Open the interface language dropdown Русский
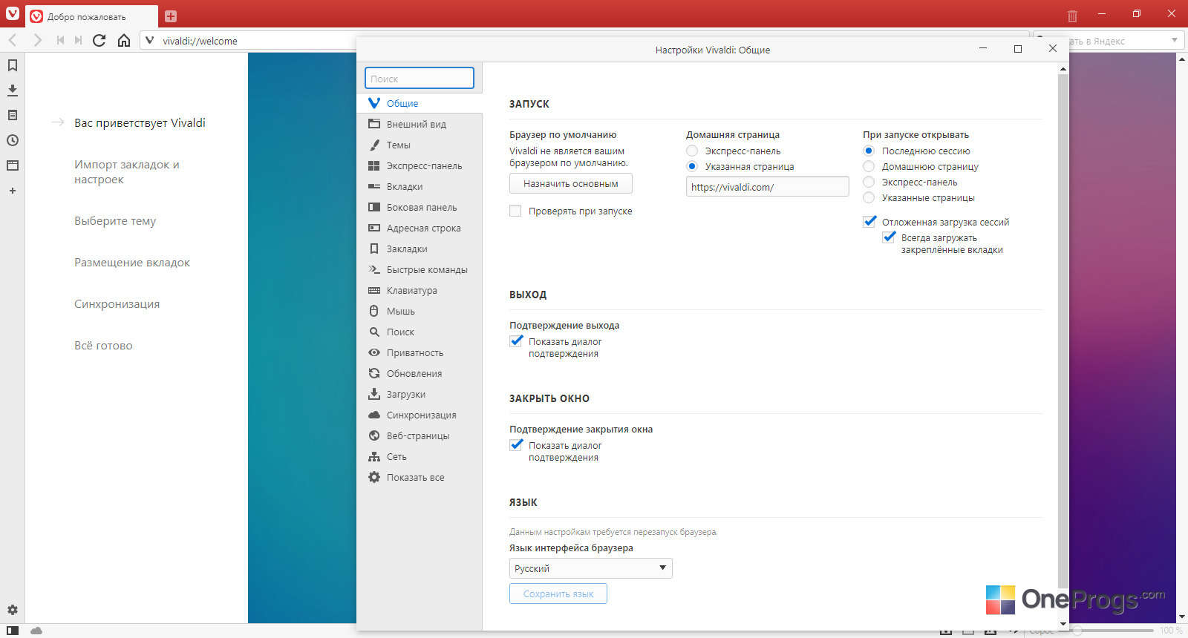 (x=591, y=568)
